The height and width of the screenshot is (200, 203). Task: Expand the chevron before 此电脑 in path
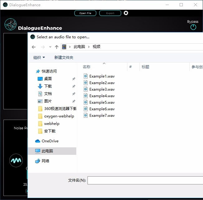tap(70, 47)
